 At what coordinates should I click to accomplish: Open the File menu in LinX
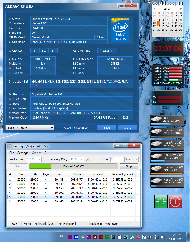coord(12,153)
